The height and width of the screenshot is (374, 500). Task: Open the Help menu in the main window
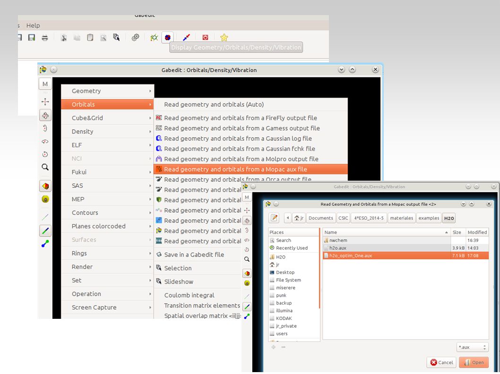click(33, 25)
